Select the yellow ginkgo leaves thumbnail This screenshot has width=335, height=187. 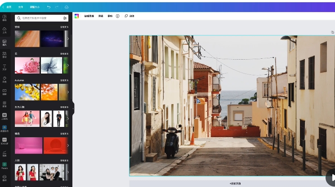(x=27, y=92)
